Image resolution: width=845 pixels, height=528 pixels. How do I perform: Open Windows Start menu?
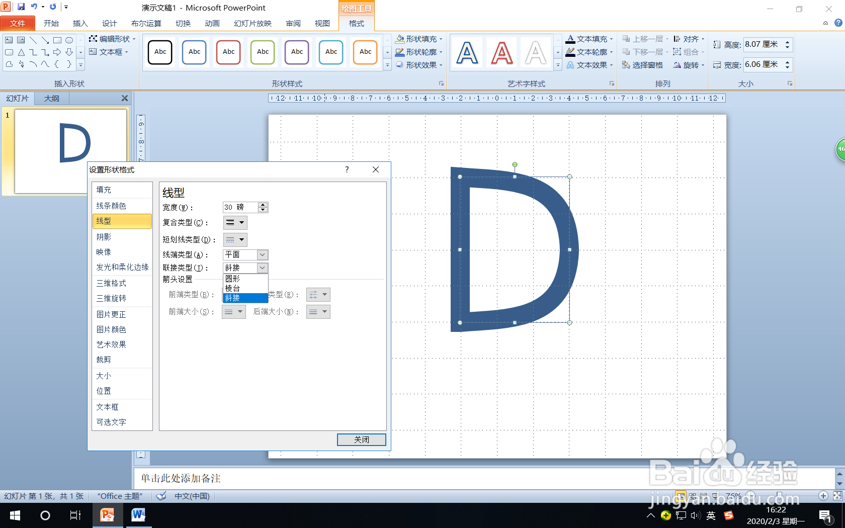pyautogui.click(x=15, y=515)
